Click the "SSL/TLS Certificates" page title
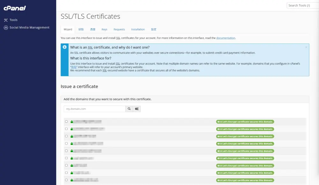 coord(90,16)
